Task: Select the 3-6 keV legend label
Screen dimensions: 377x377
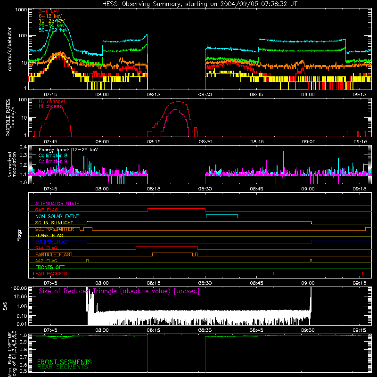Action: pyautogui.click(x=49, y=11)
